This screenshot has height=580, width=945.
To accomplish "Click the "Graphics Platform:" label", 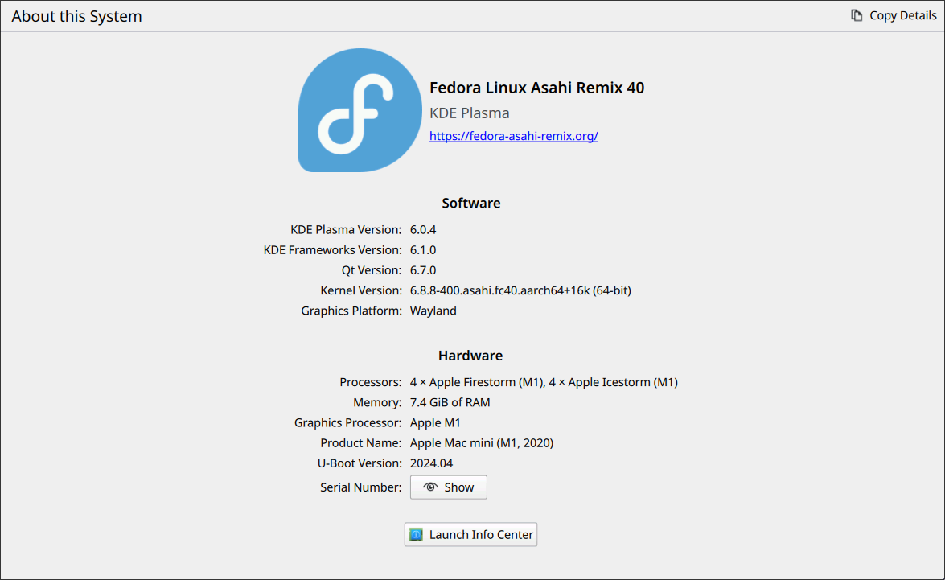I will (351, 311).
